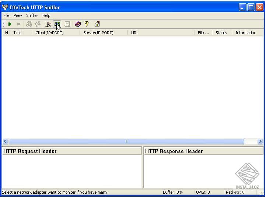The image size is (266, 197).
Task: Sort by the N column header
Action: coord(6,33)
